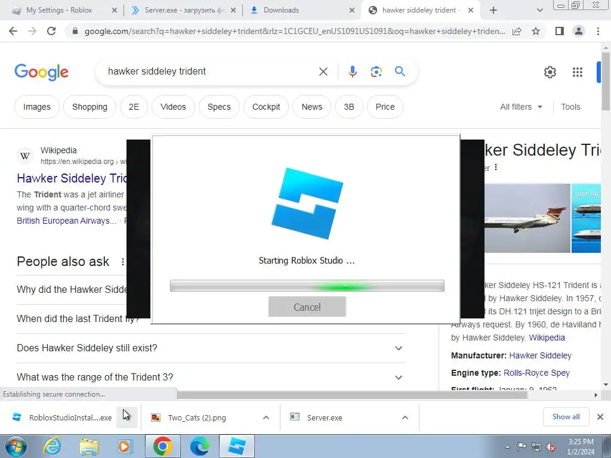Open the Chrome side panel icon

(559, 31)
